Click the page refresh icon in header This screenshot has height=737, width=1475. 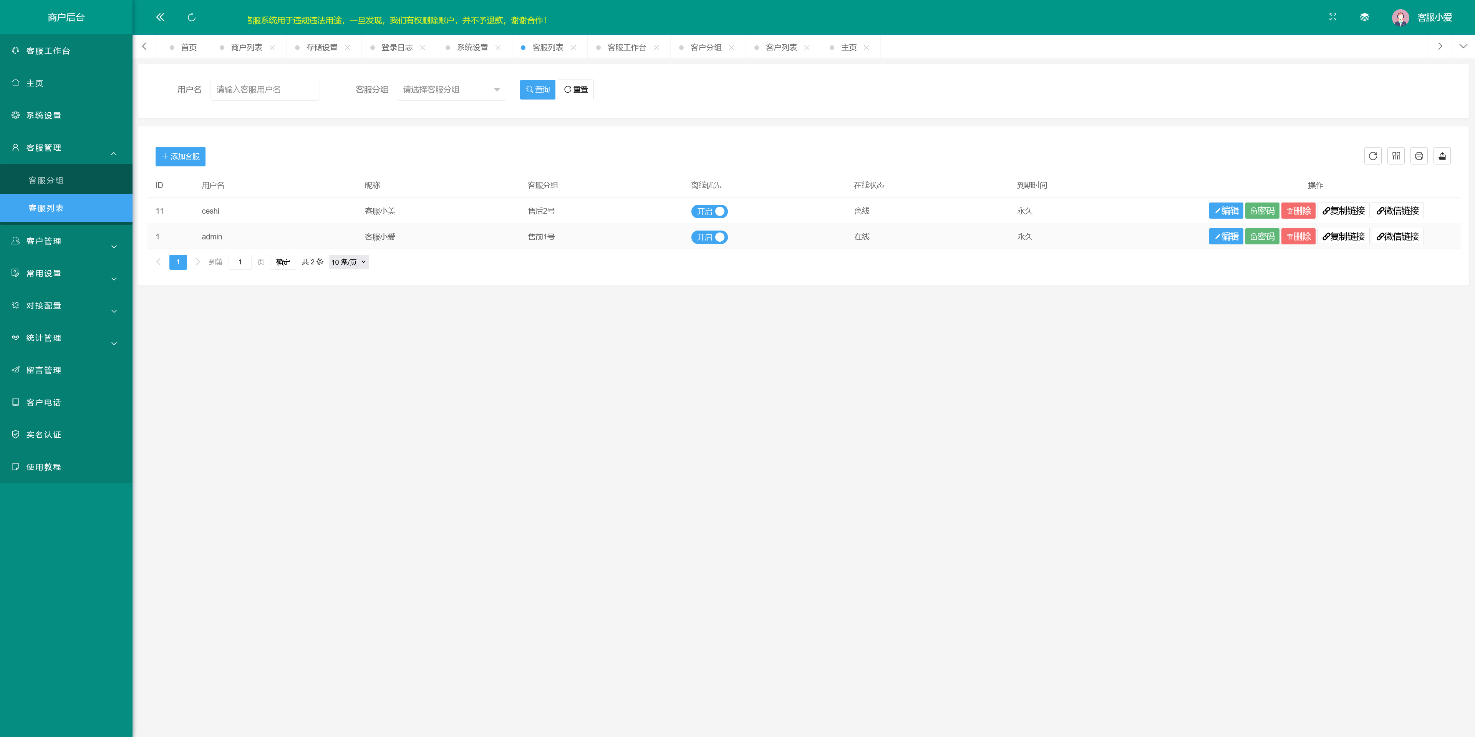click(191, 17)
